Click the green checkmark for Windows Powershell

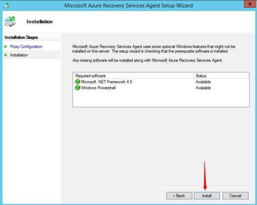click(77, 88)
